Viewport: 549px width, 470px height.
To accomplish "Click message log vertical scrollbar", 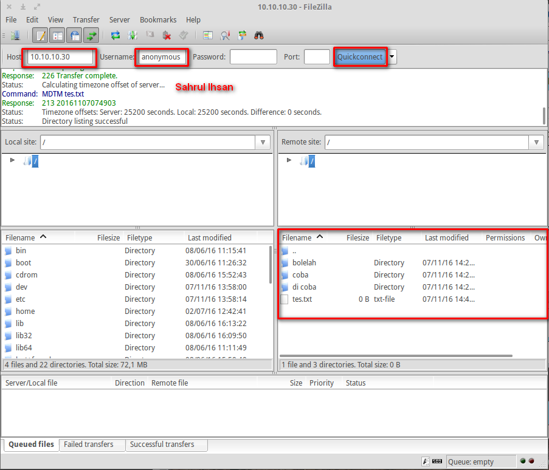I will coord(544,116).
